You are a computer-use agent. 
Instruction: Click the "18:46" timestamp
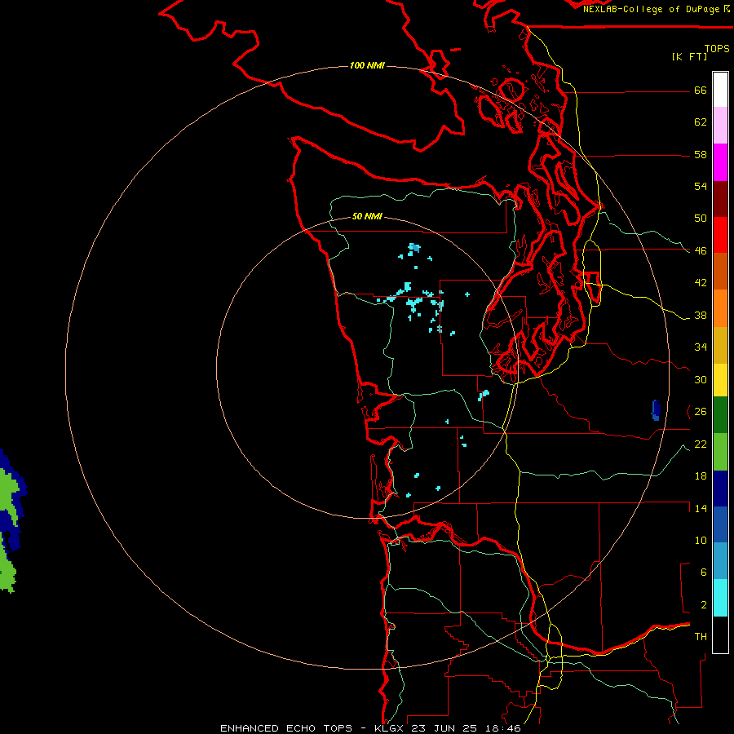503,728
